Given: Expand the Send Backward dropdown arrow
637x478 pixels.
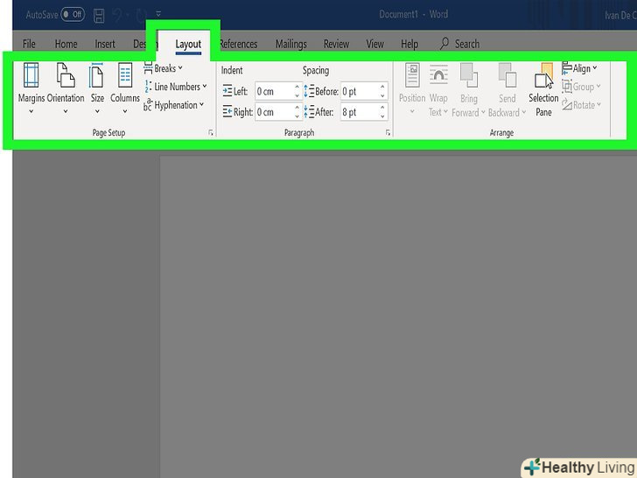Looking at the screenshot, I should [523, 113].
